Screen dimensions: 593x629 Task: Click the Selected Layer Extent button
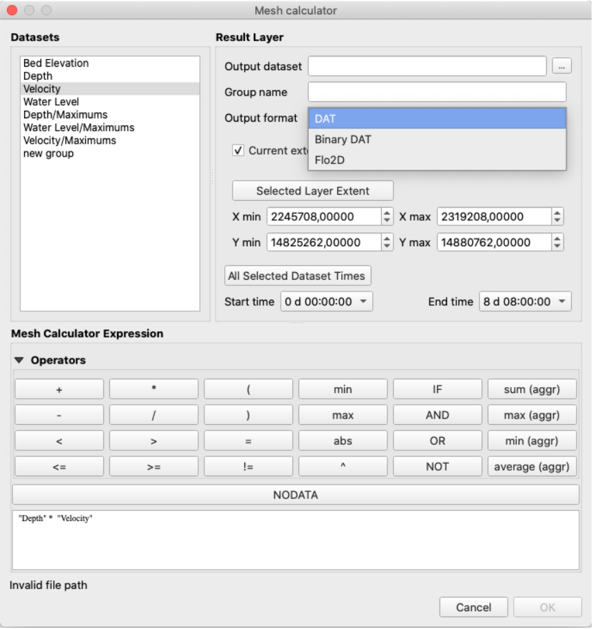point(312,191)
